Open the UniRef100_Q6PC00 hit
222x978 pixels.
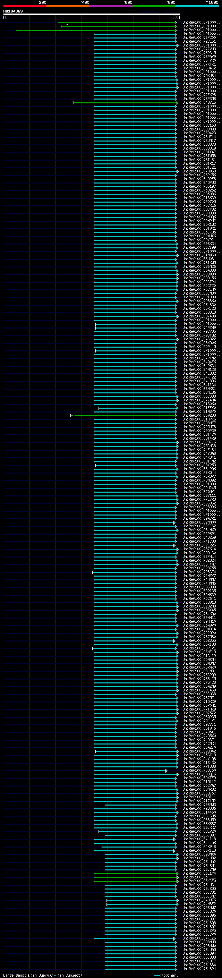(199, 38)
